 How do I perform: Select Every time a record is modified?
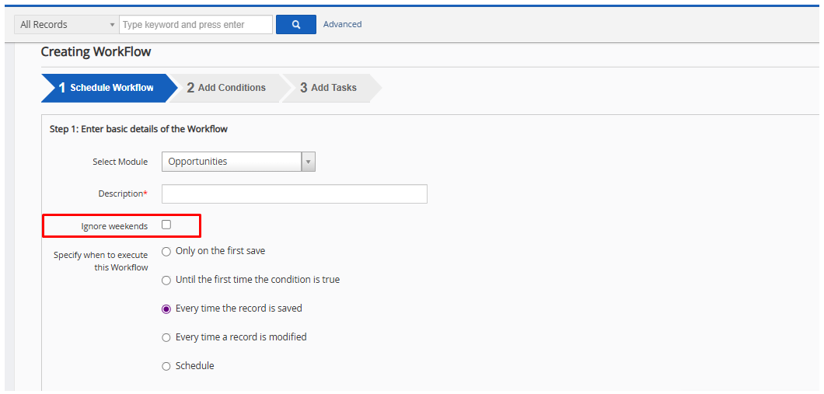166,338
